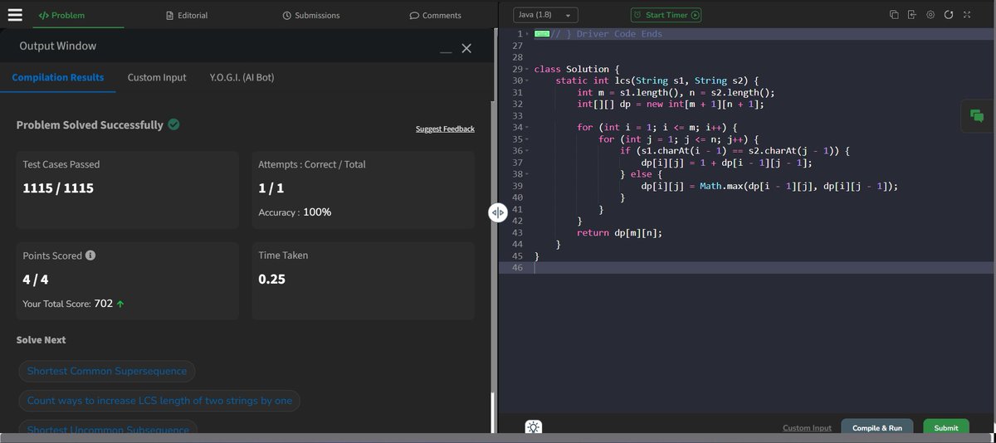Copy code using the copy icon
The height and width of the screenshot is (443, 996).
[894, 15]
